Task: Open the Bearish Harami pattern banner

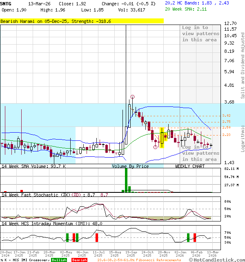Action: pos(82,21)
